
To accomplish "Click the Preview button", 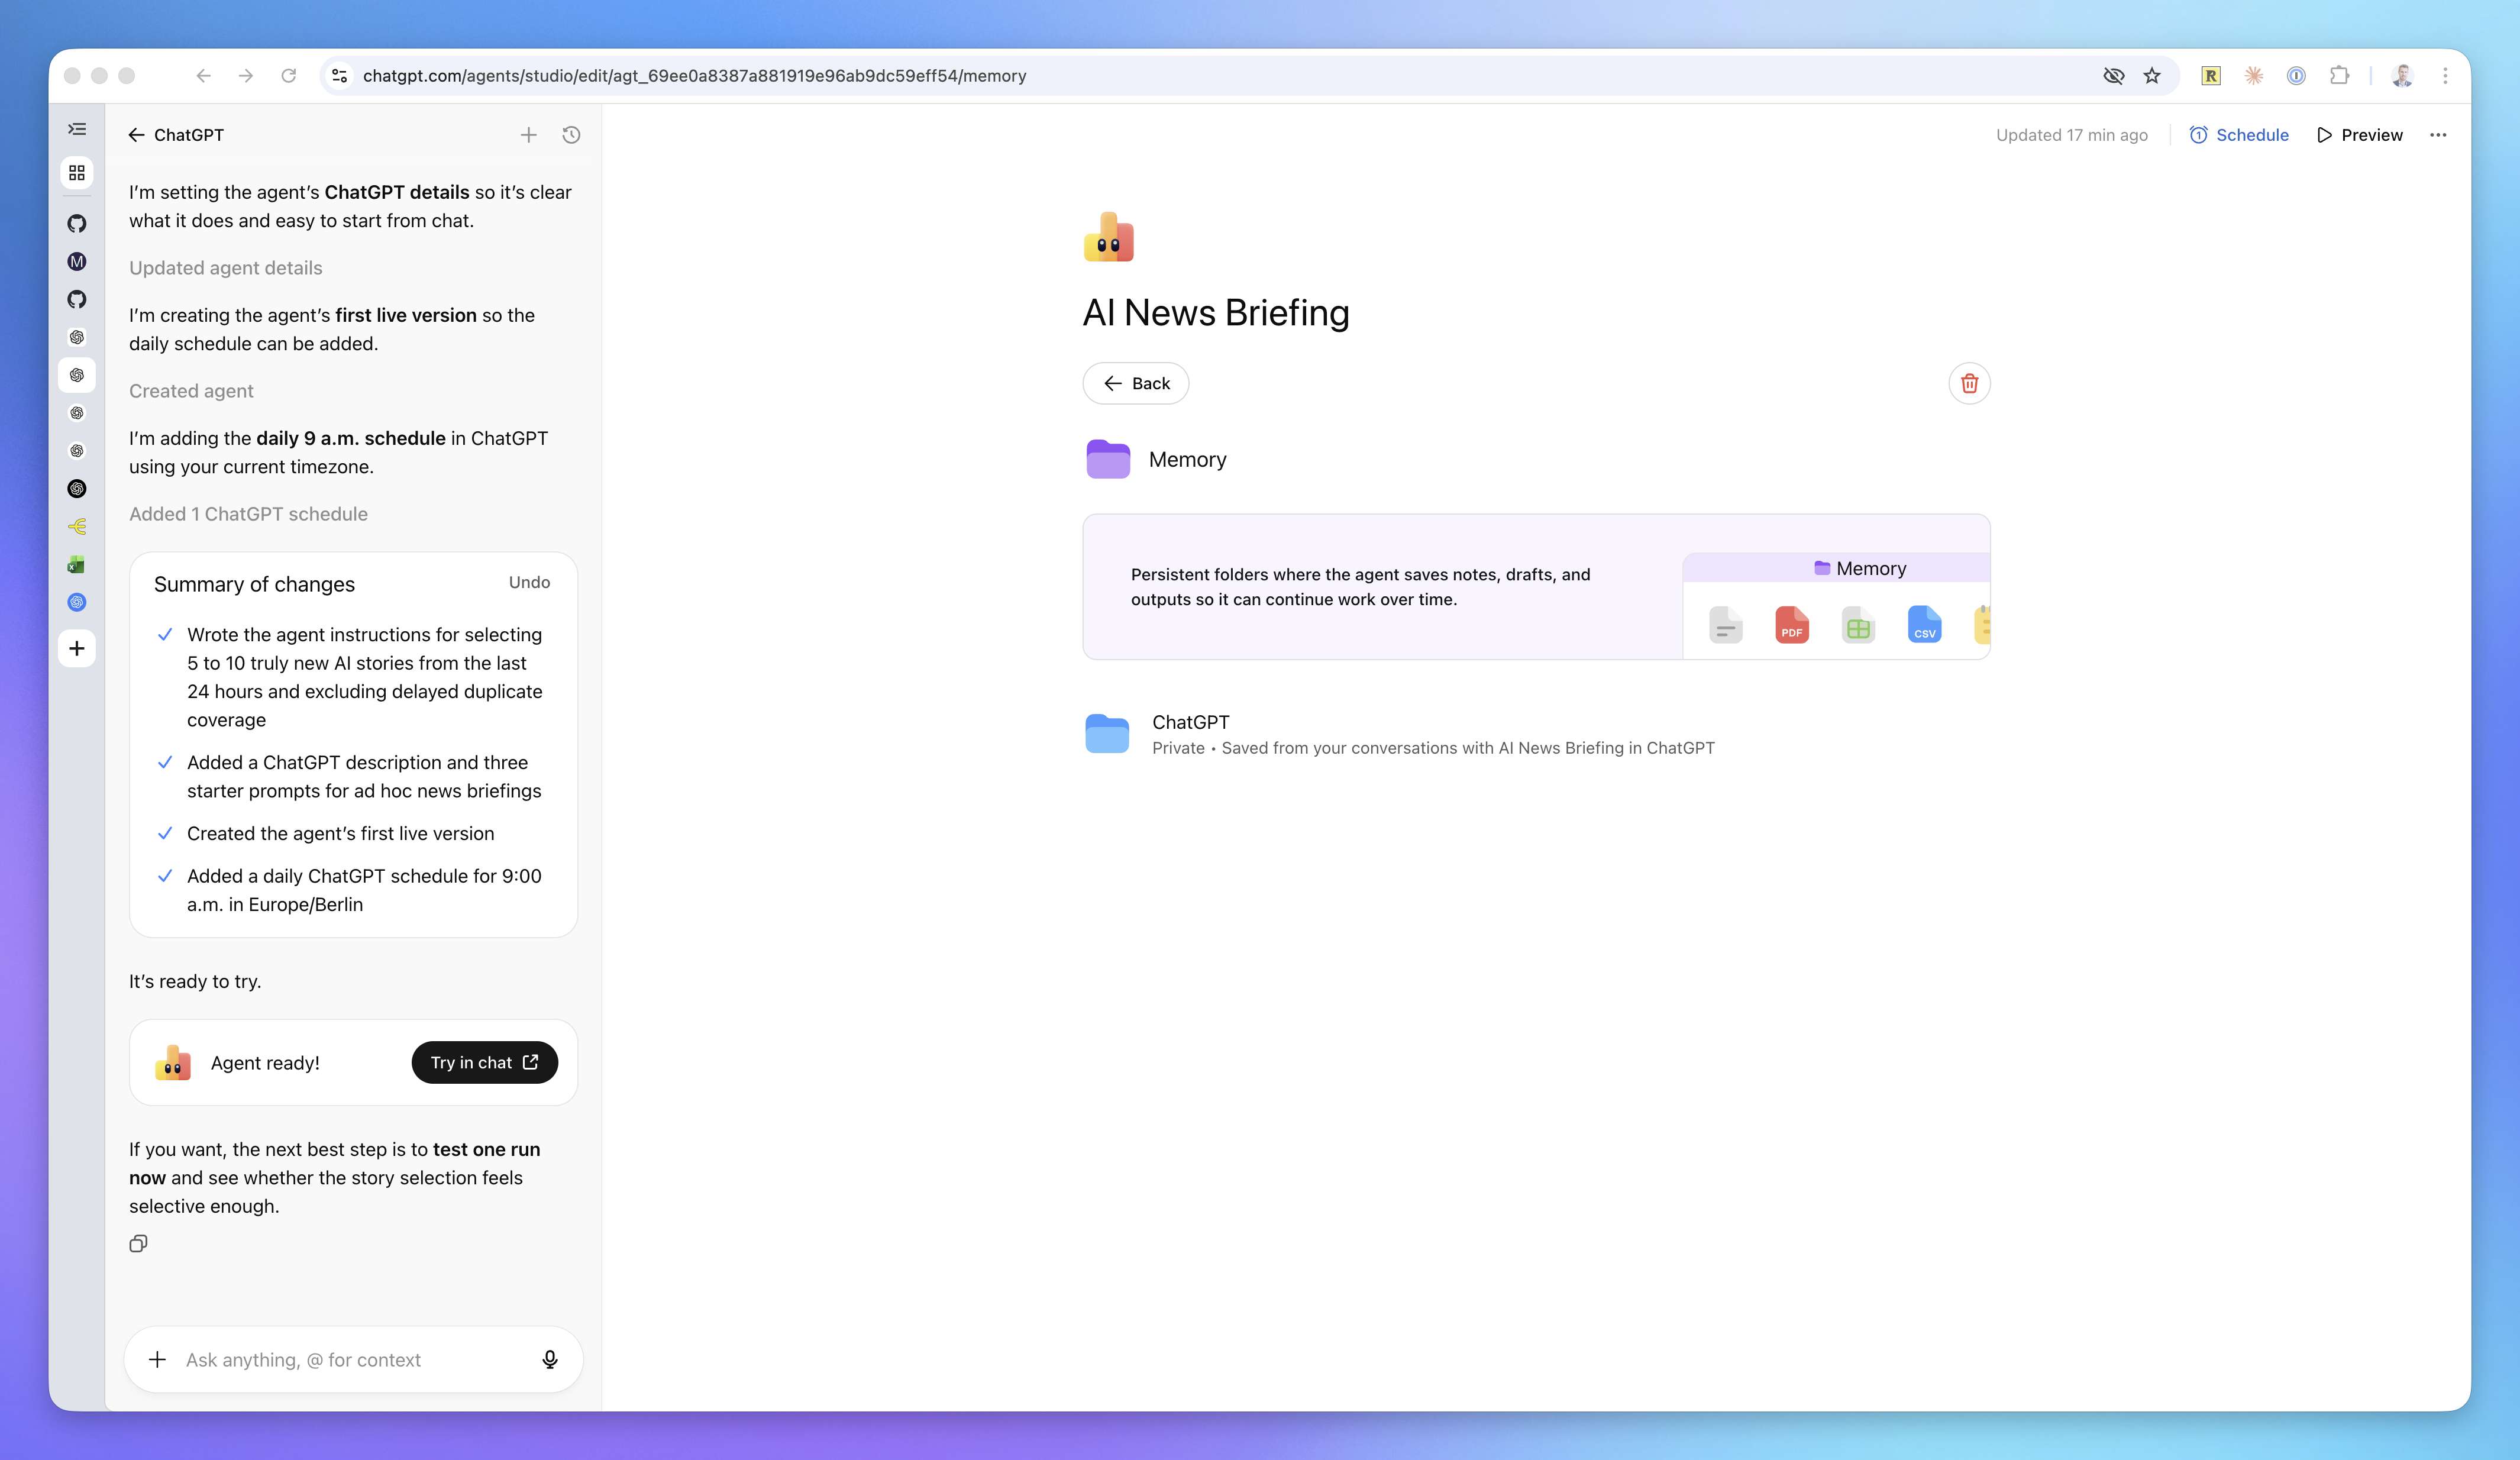I will point(2360,135).
